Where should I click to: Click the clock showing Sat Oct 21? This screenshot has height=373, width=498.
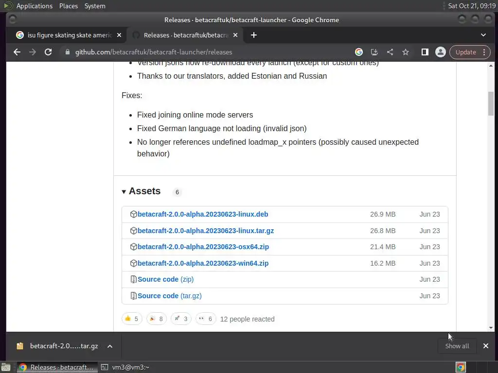tap(472, 6)
